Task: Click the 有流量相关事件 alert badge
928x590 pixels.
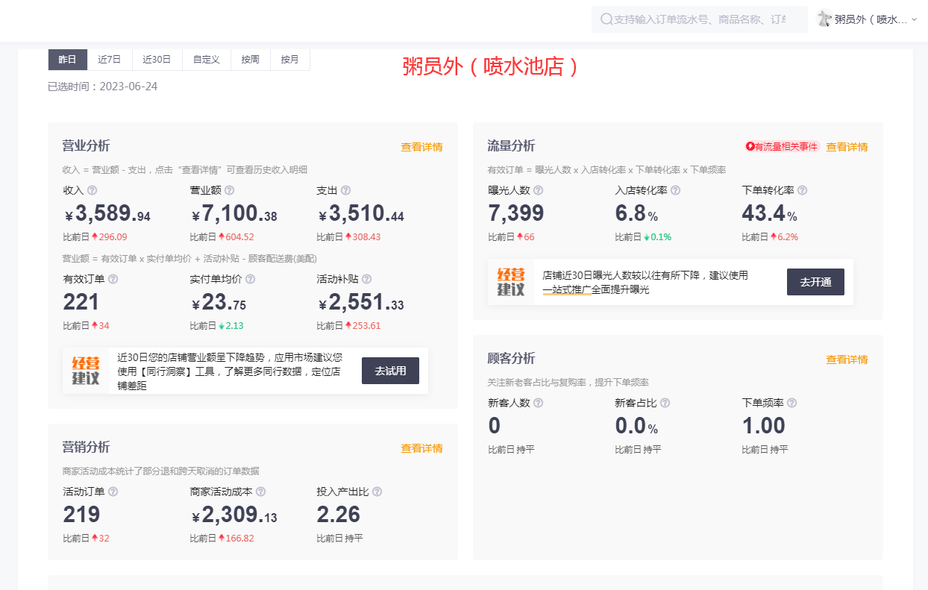Action: [x=782, y=147]
